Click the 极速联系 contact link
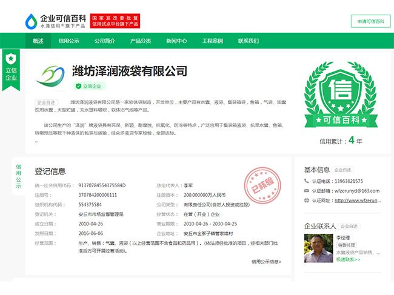The width and height of the screenshot is (394, 295). point(348,260)
